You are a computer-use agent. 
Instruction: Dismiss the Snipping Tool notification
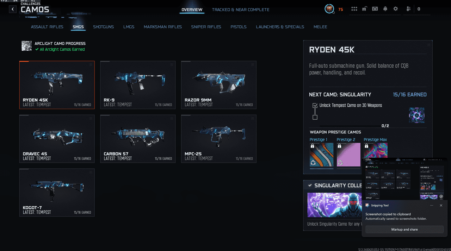tap(441, 205)
